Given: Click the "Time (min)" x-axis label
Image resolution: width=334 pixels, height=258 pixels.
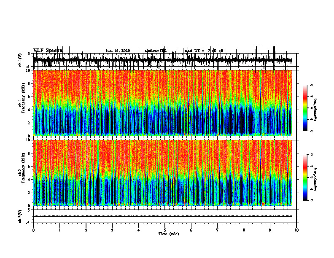Looking at the screenshot, I should pos(169,234).
